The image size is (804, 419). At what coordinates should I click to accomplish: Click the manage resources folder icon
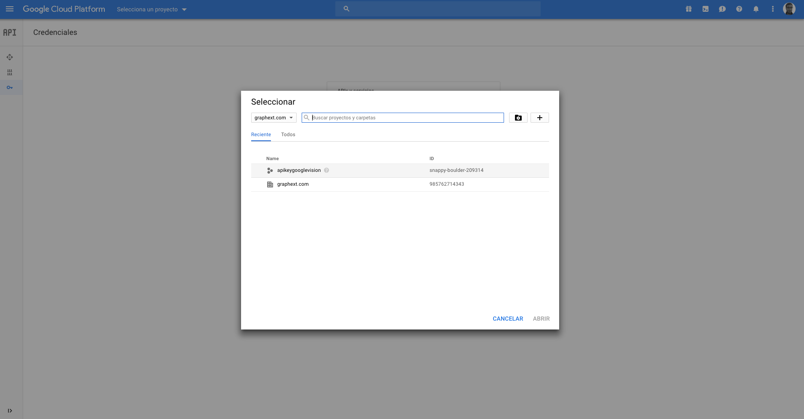click(x=518, y=118)
